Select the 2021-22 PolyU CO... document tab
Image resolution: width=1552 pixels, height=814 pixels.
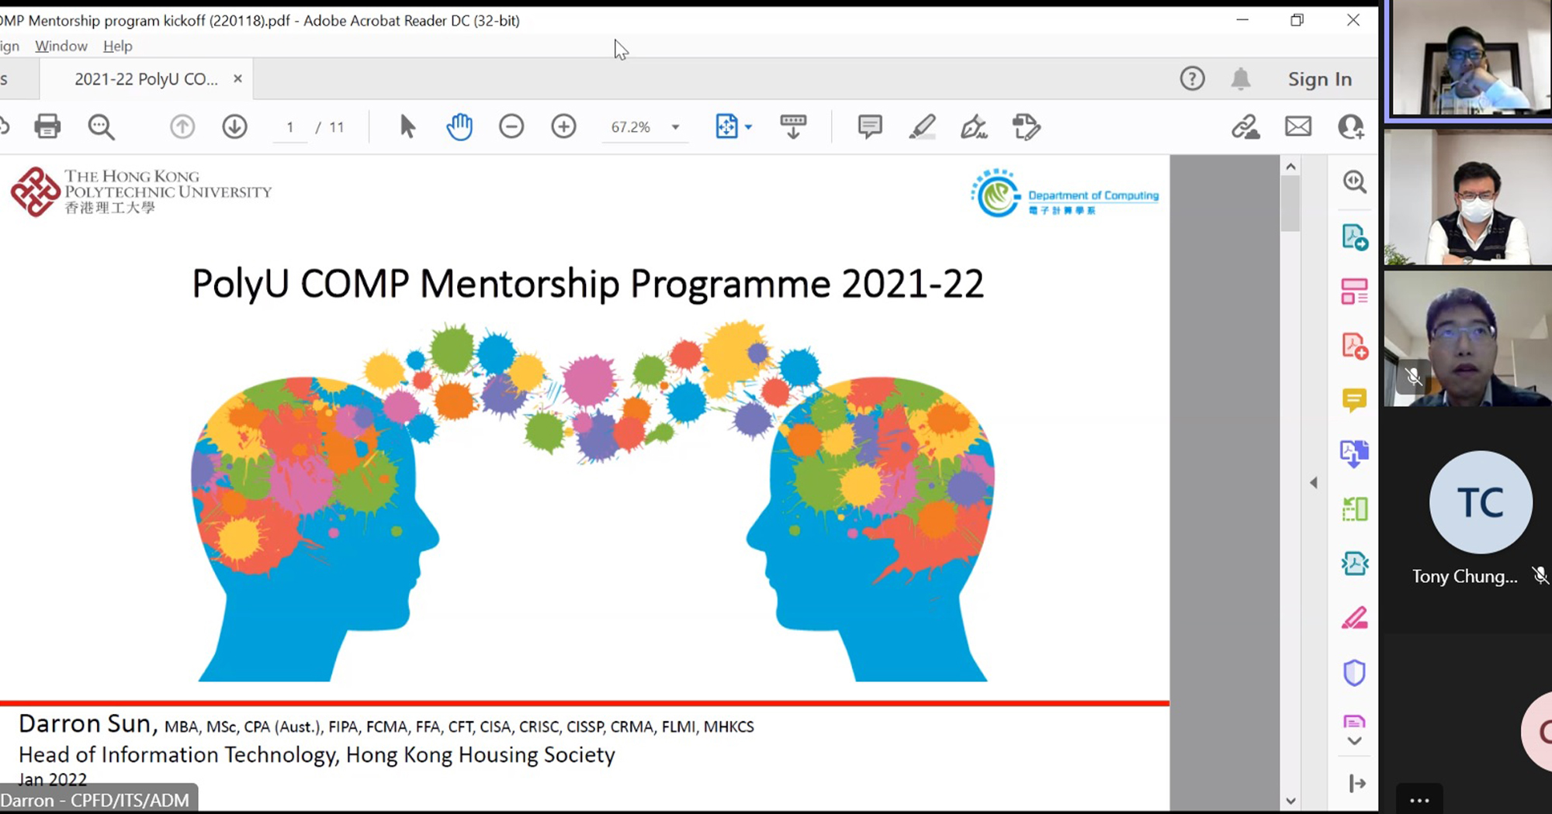coord(145,78)
